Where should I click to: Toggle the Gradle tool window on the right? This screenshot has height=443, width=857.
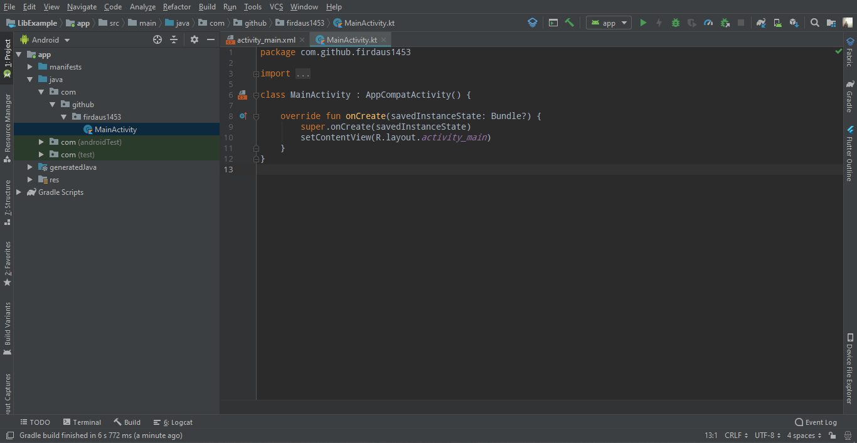point(849,96)
